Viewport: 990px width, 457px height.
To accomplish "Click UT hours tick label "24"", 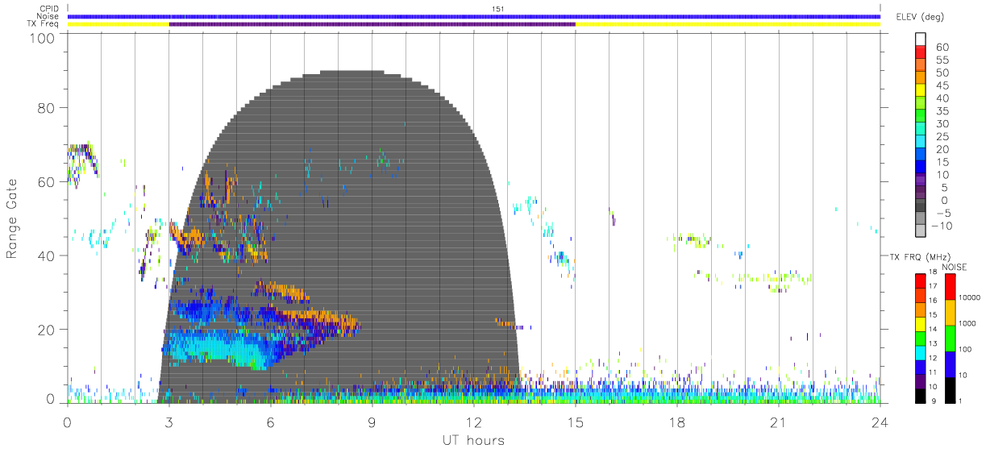I will 880,421.
